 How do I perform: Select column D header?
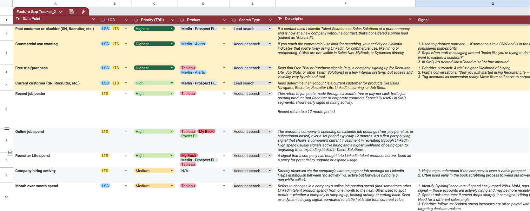(203, 3)
